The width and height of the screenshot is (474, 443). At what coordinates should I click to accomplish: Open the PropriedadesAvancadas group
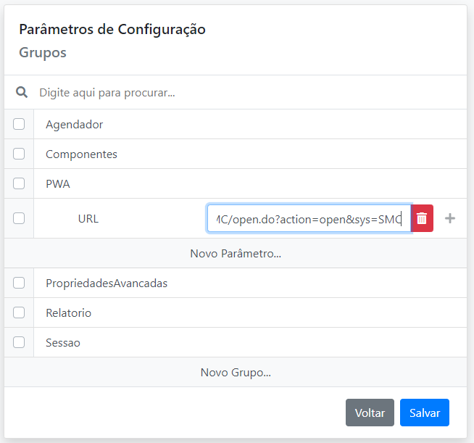107,283
